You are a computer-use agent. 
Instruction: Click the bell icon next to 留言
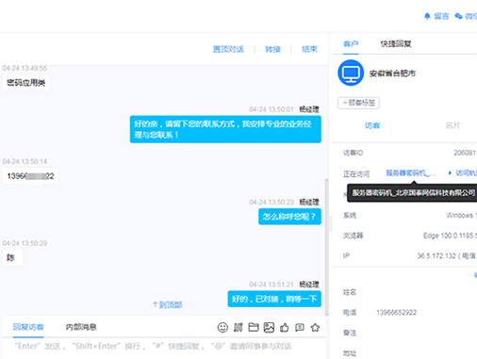pos(427,16)
